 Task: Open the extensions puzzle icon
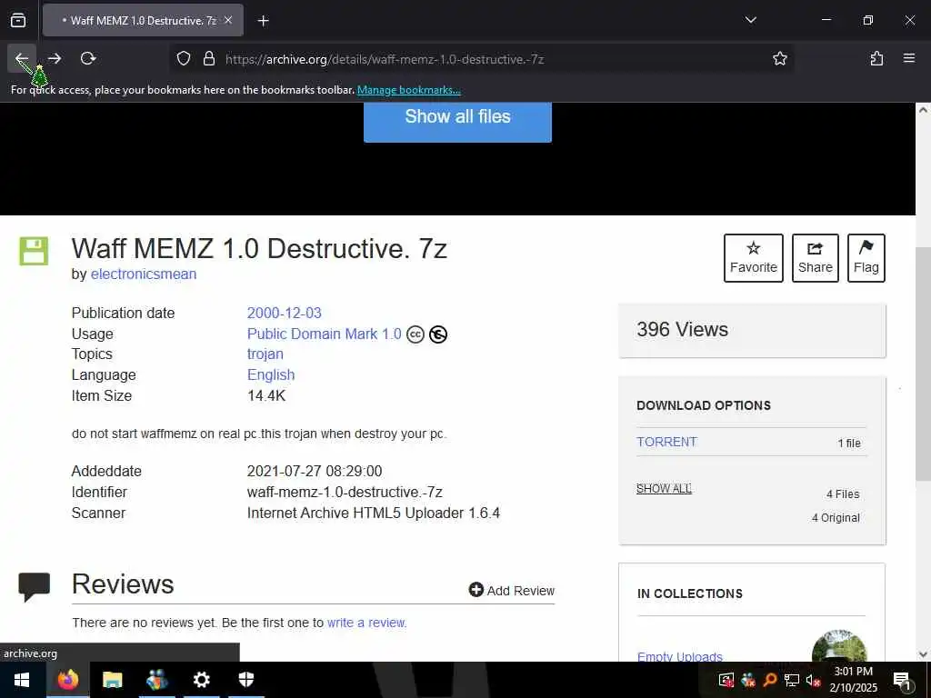[876, 58]
